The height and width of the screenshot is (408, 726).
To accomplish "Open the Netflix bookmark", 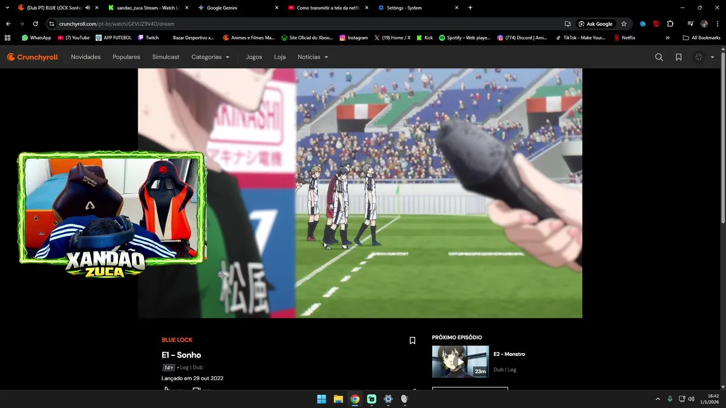I will click(x=624, y=38).
